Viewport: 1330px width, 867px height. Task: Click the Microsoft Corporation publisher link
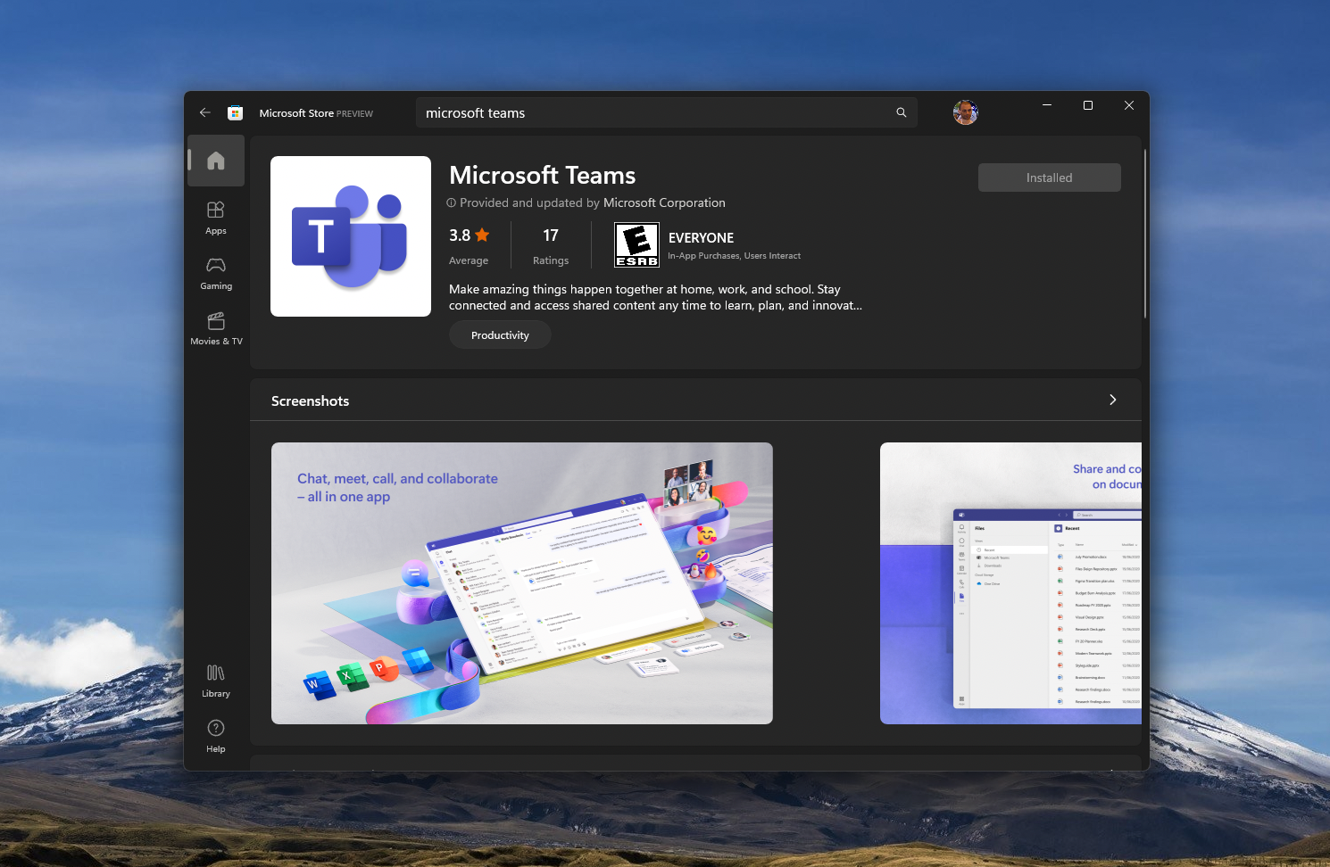pos(664,203)
